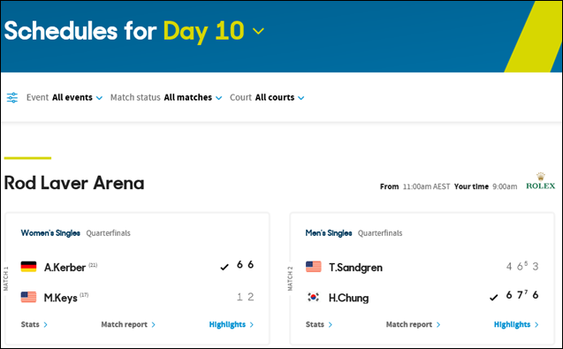Viewport: 563px width, 349px height.
Task: Open the Event All events dropdown
Action: point(65,98)
